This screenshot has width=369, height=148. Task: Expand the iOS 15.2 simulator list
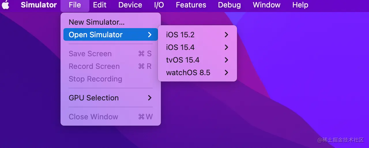(197, 35)
